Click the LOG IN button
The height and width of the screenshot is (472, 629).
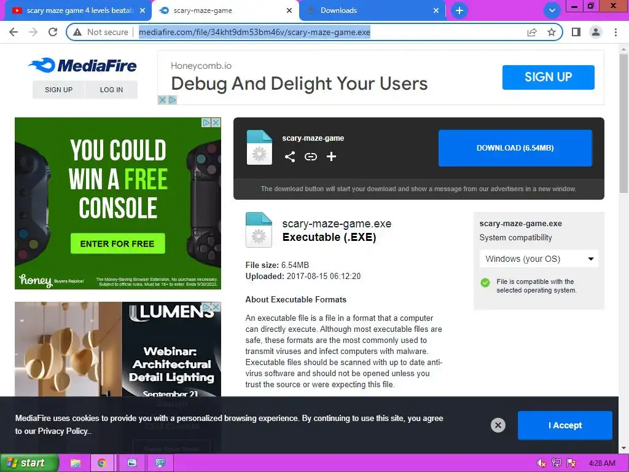[112, 90]
